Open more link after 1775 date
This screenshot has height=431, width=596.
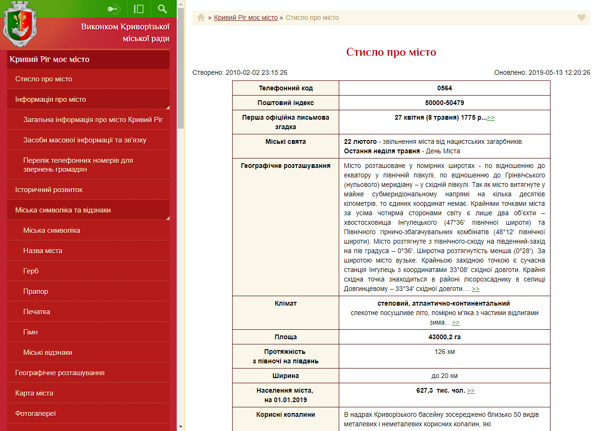click(x=491, y=117)
